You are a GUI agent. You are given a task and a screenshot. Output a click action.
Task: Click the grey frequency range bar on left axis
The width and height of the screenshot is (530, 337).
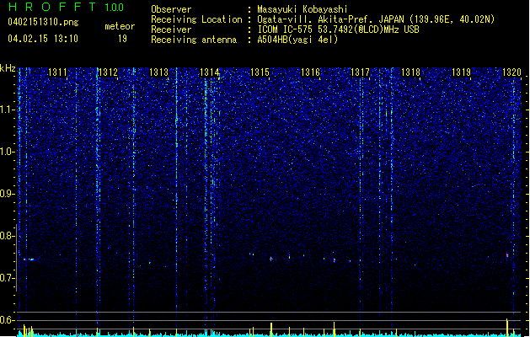point(16,258)
